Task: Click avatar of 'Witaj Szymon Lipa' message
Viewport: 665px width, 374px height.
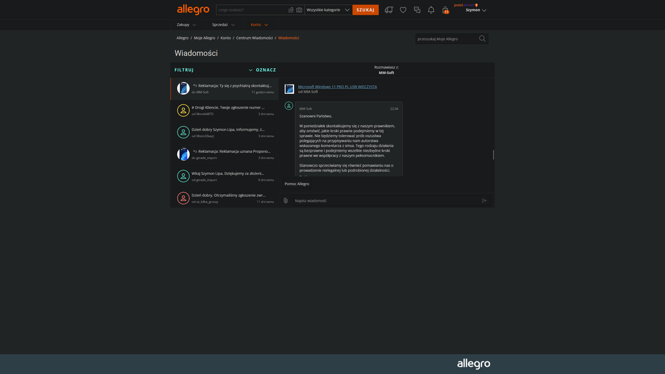Action: point(183,176)
